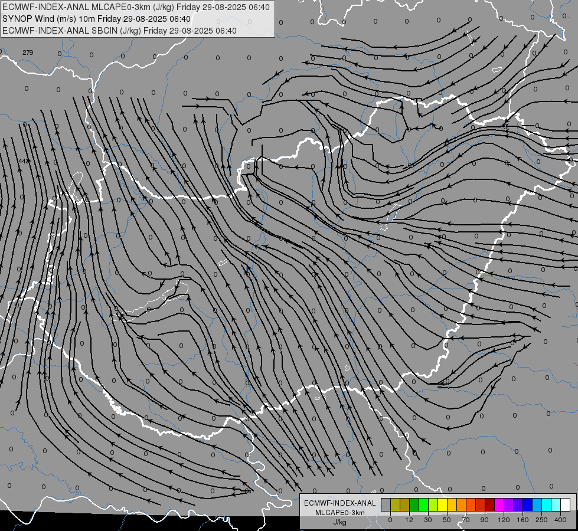Click the MLCAPE0-3km title line in header

(x=136, y=7)
